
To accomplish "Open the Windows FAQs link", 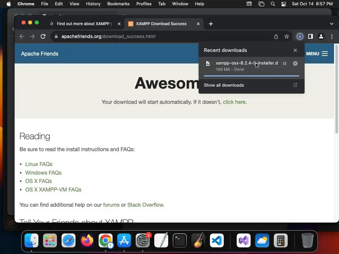I will point(43,173).
